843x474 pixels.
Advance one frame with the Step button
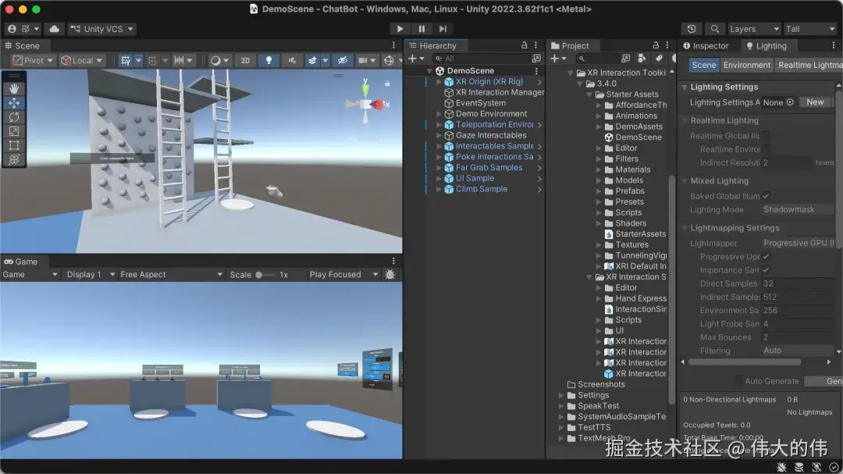(x=443, y=29)
